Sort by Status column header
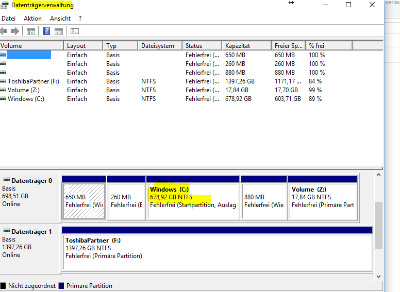400x292 pixels. coord(202,46)
